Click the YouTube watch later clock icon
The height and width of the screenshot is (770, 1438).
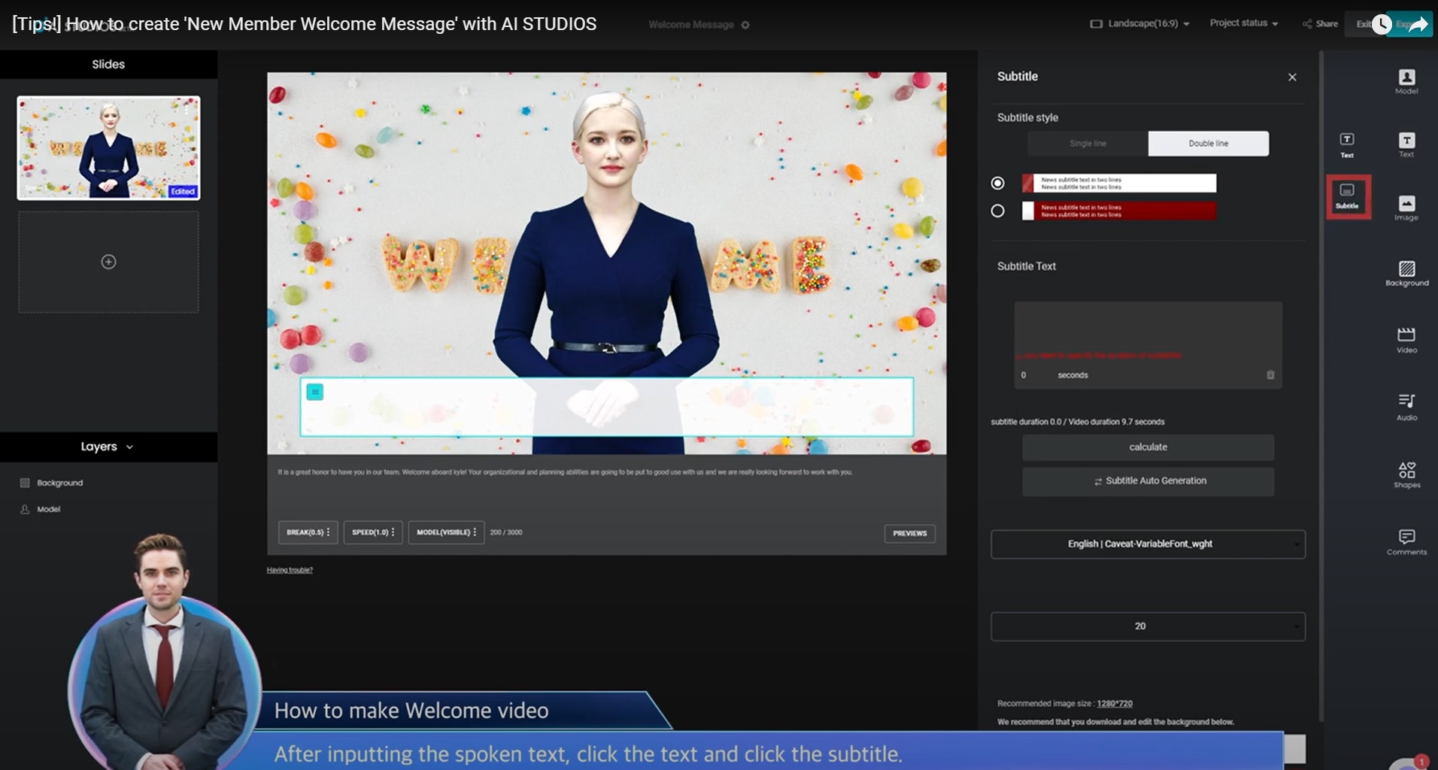1381,25
